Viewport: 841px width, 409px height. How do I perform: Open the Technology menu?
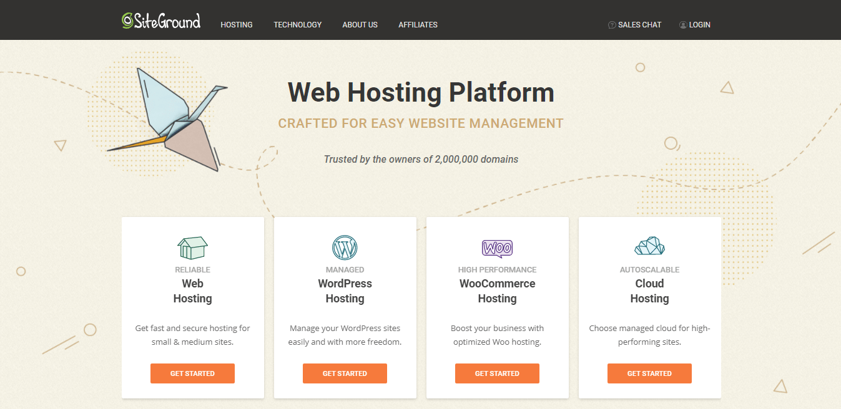[x=298, y=25]
